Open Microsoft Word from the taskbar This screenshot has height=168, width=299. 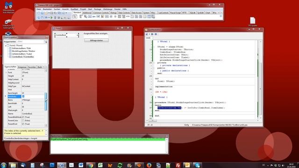tap(81, 165)
